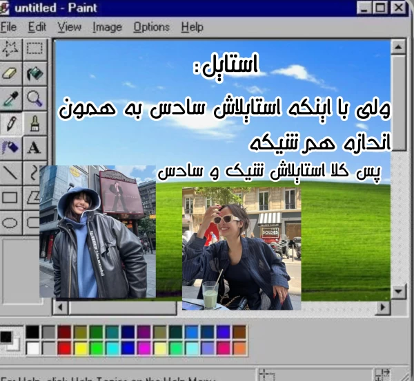The width and height of the screenshot is (414, 381).
Task: Click the text line "اندازه هم شیکه"
Action: tap(319, 143)
